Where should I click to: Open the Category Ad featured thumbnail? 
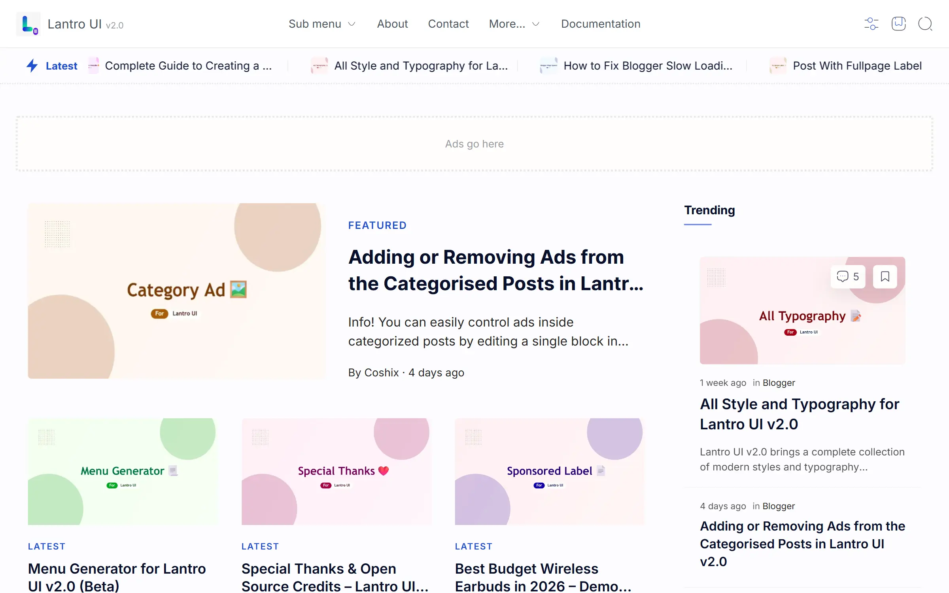tap(177, 291)
